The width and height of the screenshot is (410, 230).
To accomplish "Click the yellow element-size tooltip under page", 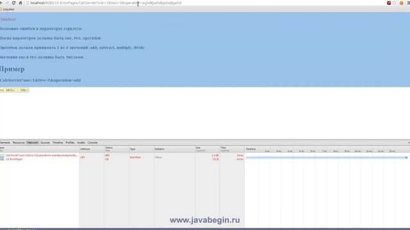I will click(14, 90).
